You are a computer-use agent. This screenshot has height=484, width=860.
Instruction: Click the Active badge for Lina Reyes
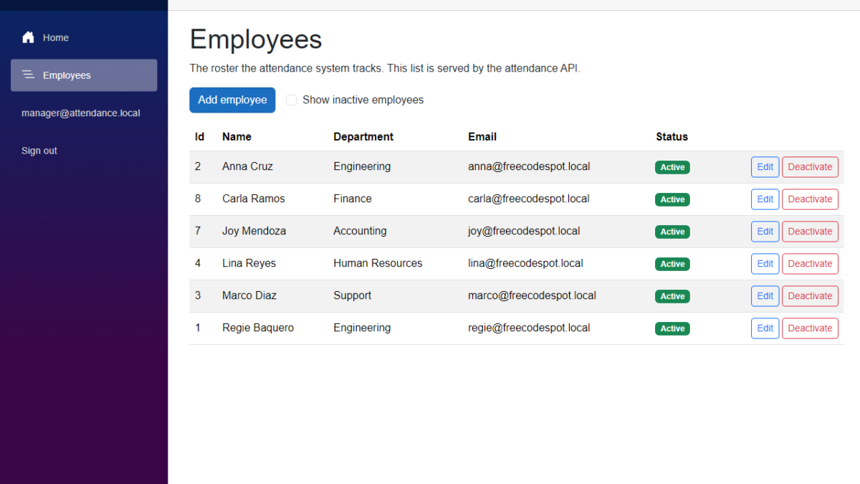click(x=672, y=264)
